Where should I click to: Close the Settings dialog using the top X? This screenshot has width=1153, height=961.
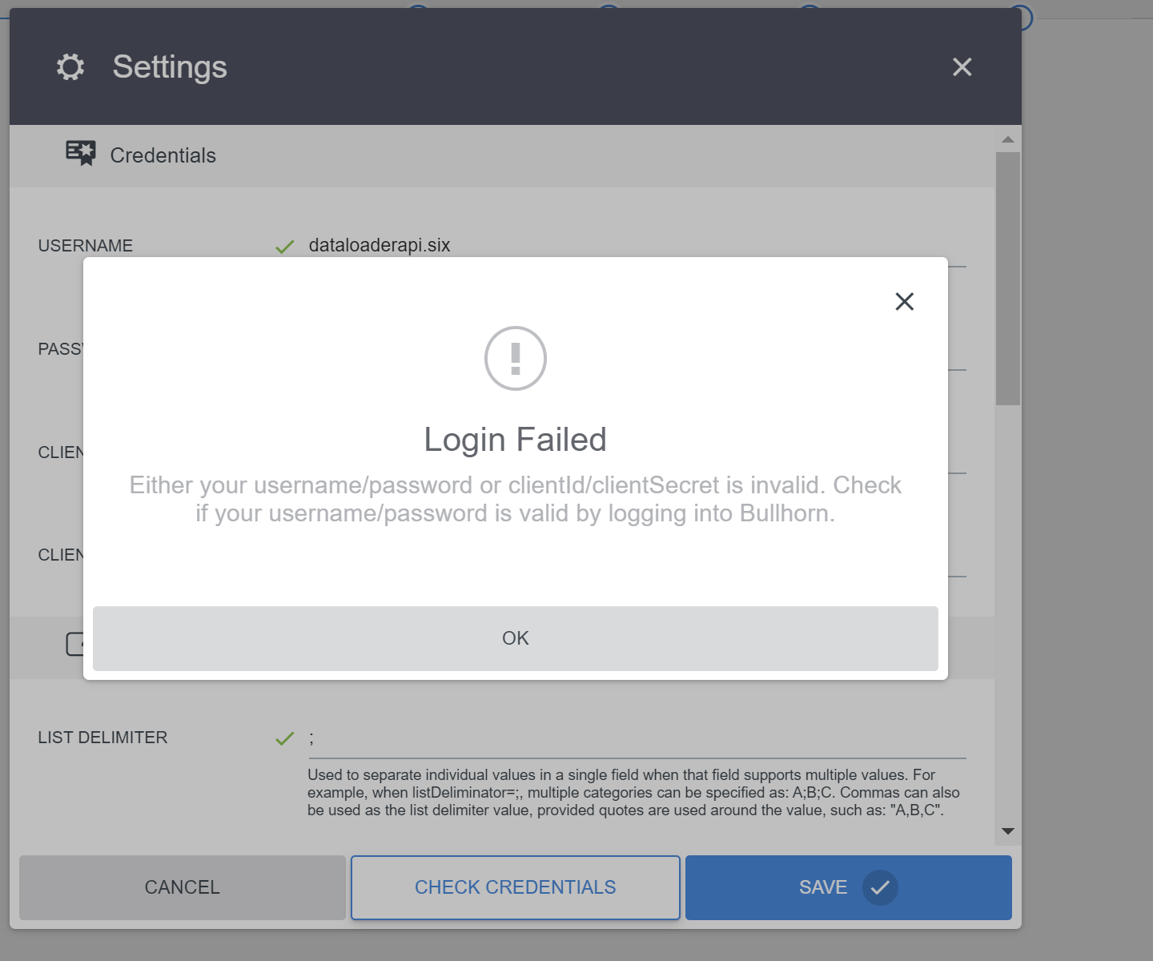click(962, 67)
